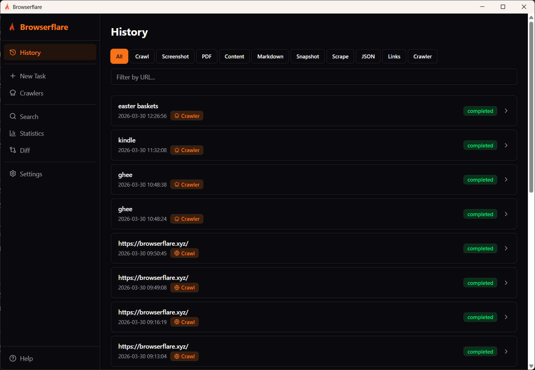The image size is (535, 370).
Task: Select the PDF filter tab
Action: tap(207, 56)
